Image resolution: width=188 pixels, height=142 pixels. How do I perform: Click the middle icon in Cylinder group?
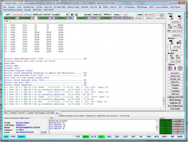[x=175, y=68]
